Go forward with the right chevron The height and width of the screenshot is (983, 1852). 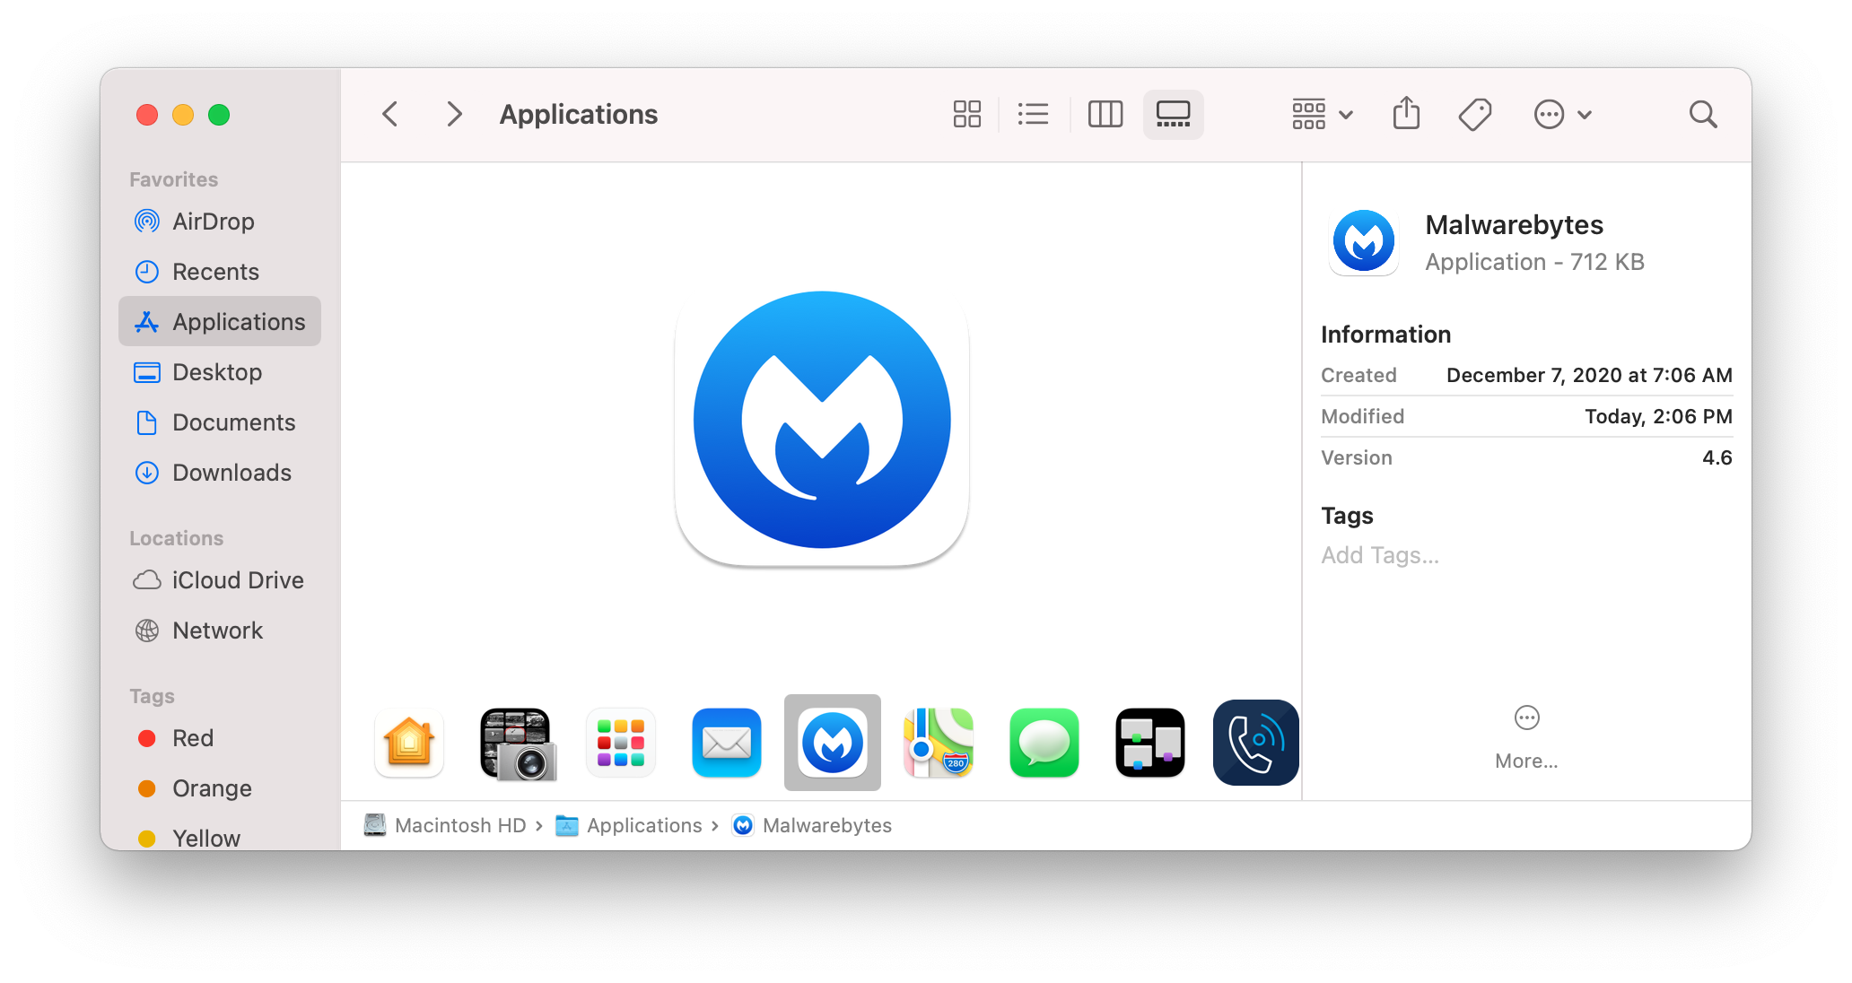click(x=454, y=114)
